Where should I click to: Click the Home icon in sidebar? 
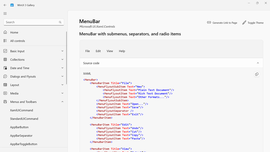pos(5,32)
